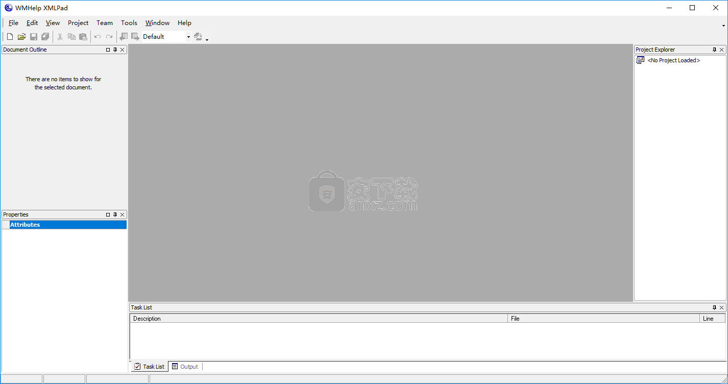Sort Task List by Description column
The image size is (728, 384).
[x=319, y=318]
